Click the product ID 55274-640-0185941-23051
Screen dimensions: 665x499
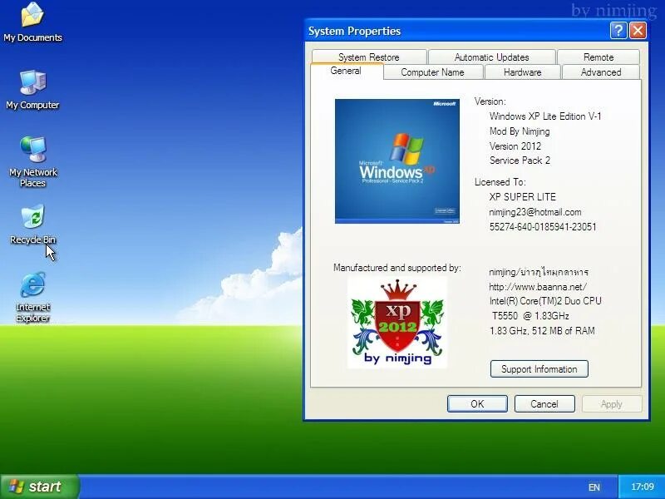point(543,227)
